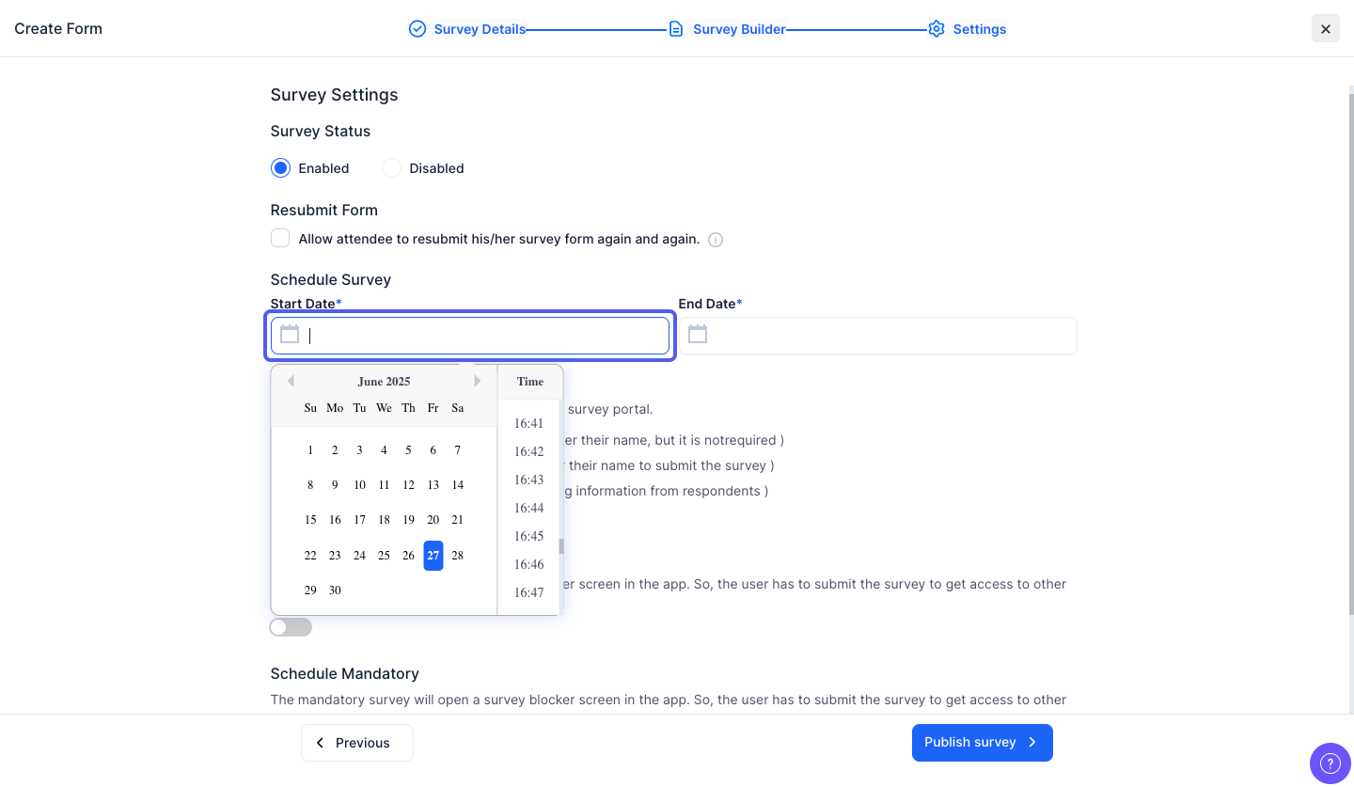Pick June 24 in the calendar
Image resolution: width=1354 pixels, height=787 pixels.
(359, 556)
